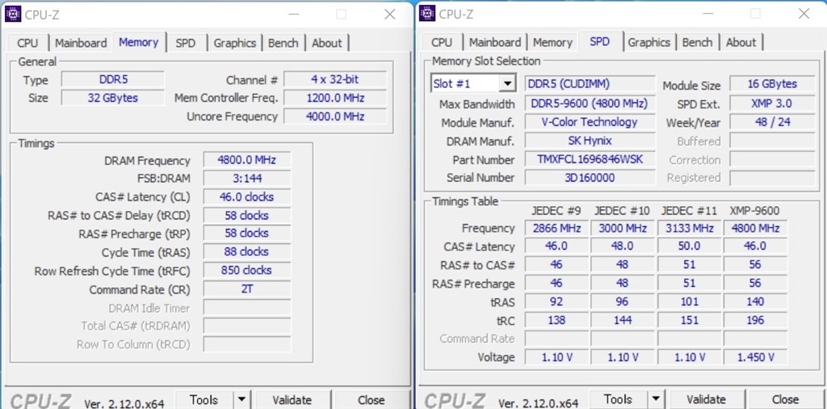
Task: Click V-Color Technology manufacturer field
Action: click(x=590, y=122)
